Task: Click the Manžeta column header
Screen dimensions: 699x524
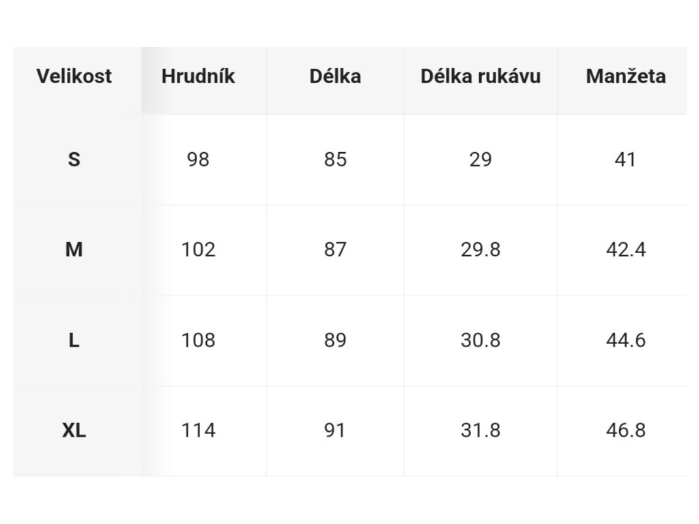Action: pyautogui.click(x=626, y=76)
